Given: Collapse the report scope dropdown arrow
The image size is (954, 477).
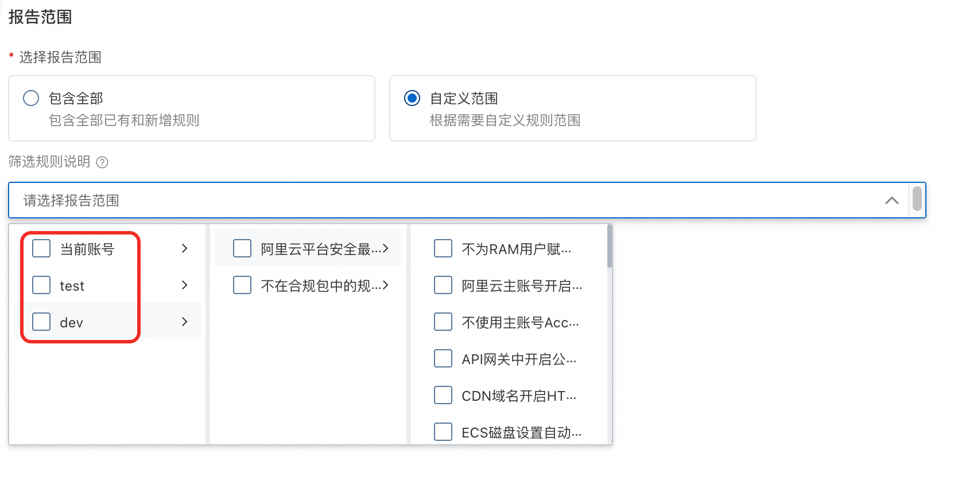Looking at the screenshot, I should (x=891, y=200).
